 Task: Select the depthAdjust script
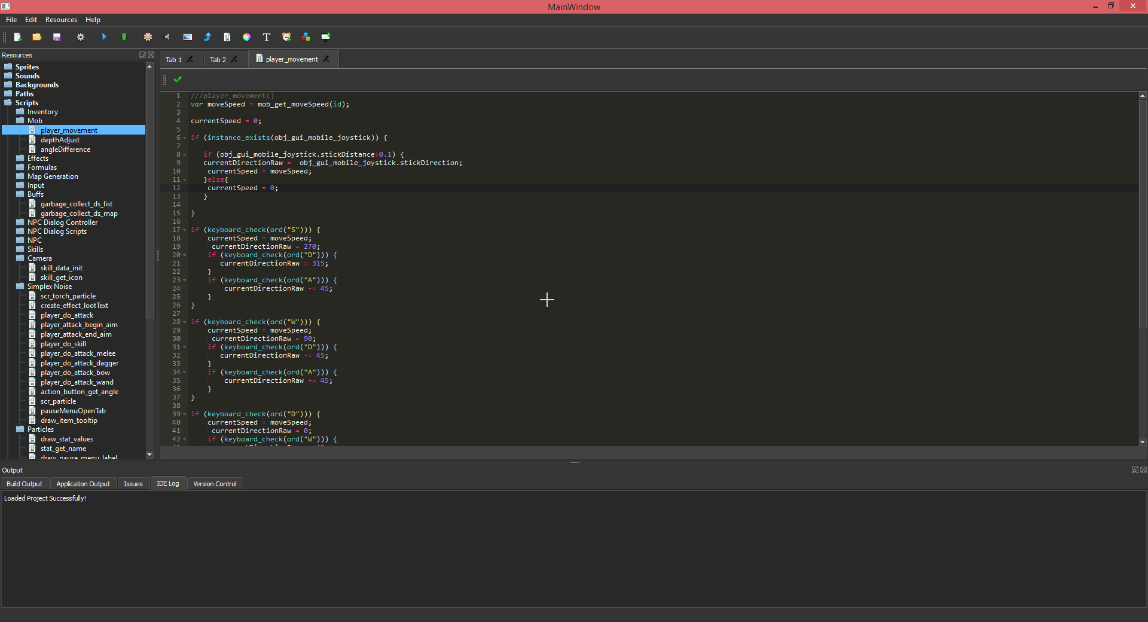click(60, 140)
